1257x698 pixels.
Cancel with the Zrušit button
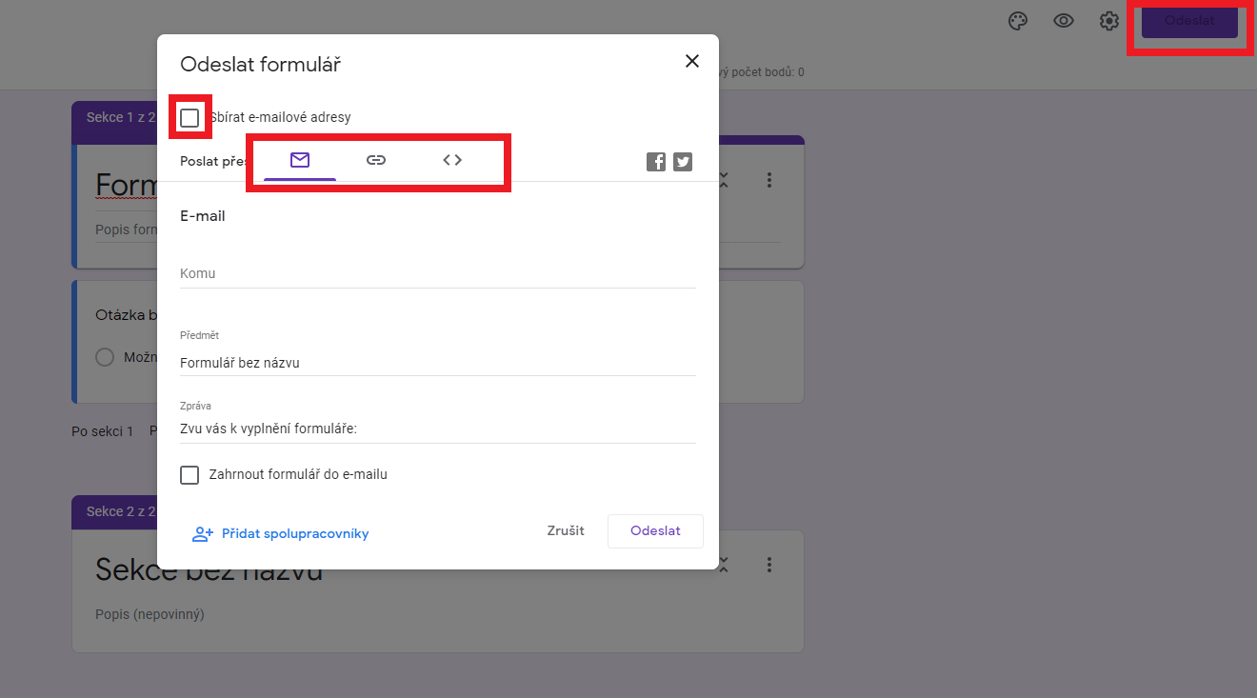(566, 531)
